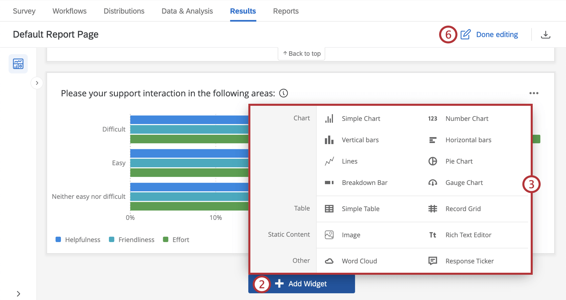Select the Pie Chart widget type
566x300 pixels.
point(459,161)
